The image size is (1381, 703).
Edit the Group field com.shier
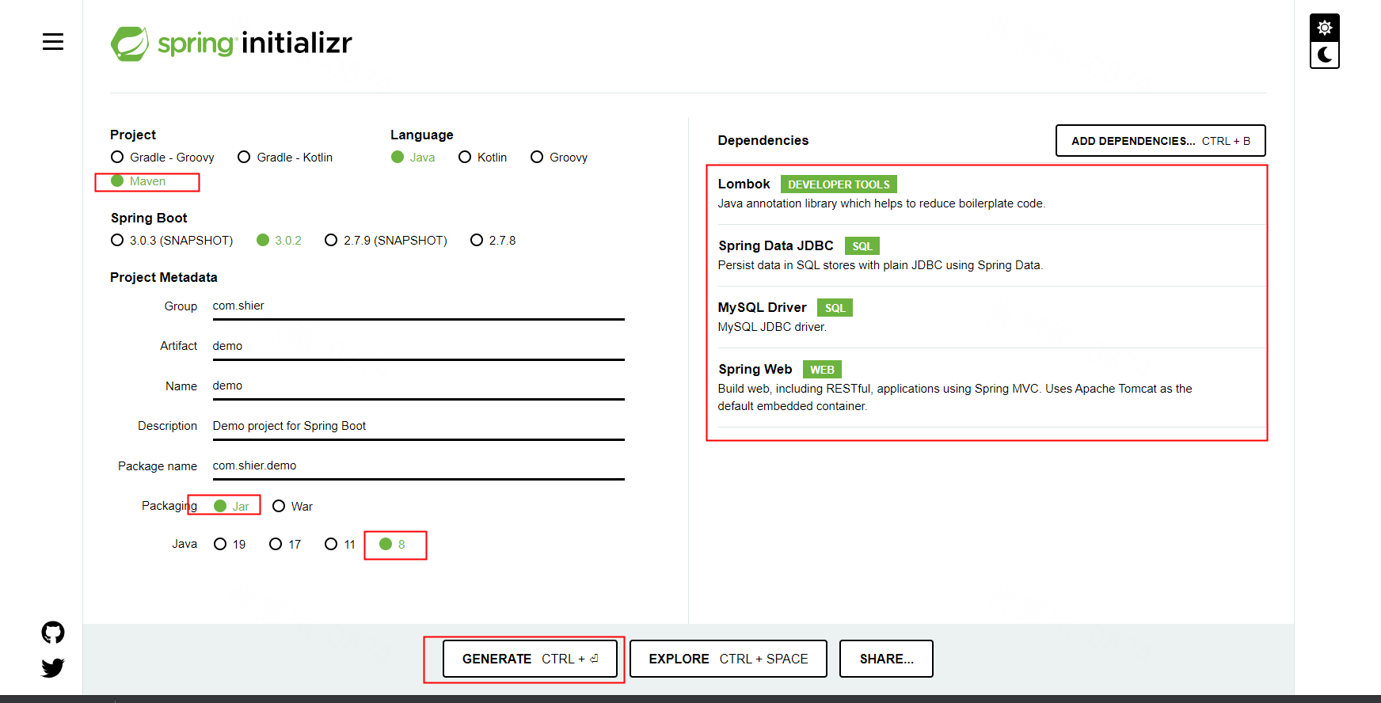[418, 306]
